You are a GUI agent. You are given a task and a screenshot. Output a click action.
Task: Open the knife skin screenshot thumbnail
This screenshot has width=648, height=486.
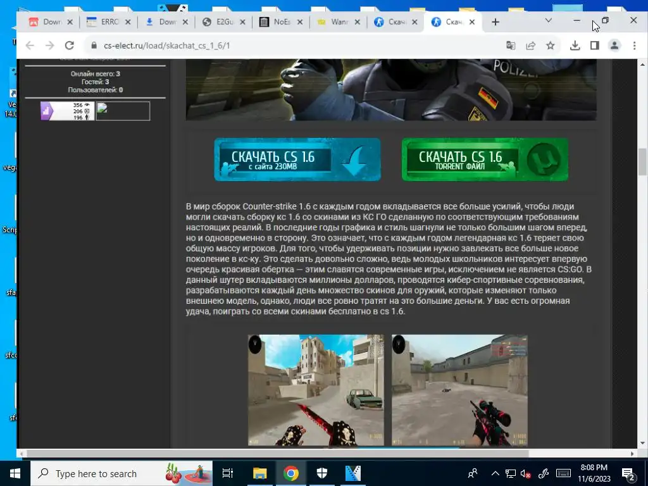[316, 390]
